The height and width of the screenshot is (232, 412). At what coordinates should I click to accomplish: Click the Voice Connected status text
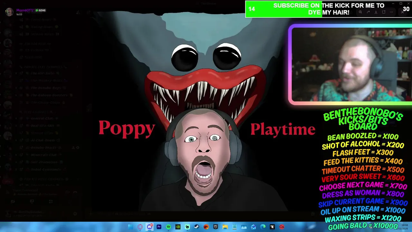pyautogui.click(x=25, y=190)
